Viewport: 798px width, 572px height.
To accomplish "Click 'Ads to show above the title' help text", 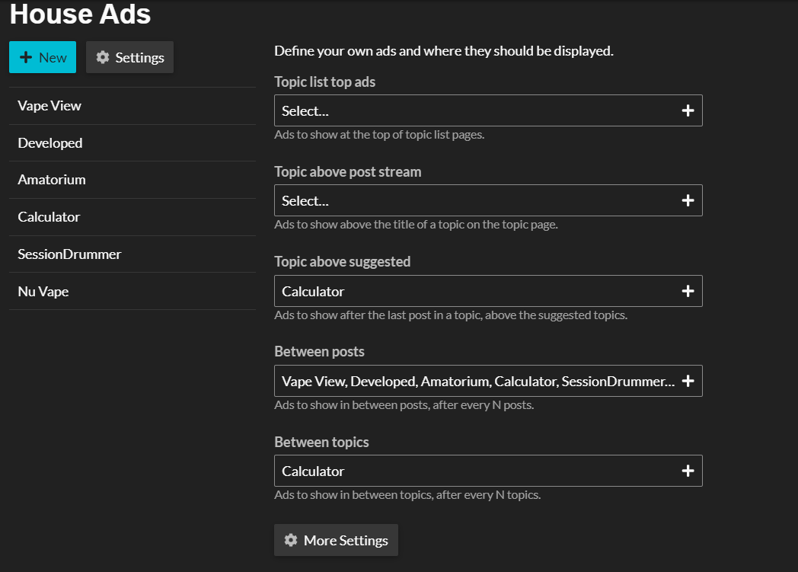I will point(417,225).
